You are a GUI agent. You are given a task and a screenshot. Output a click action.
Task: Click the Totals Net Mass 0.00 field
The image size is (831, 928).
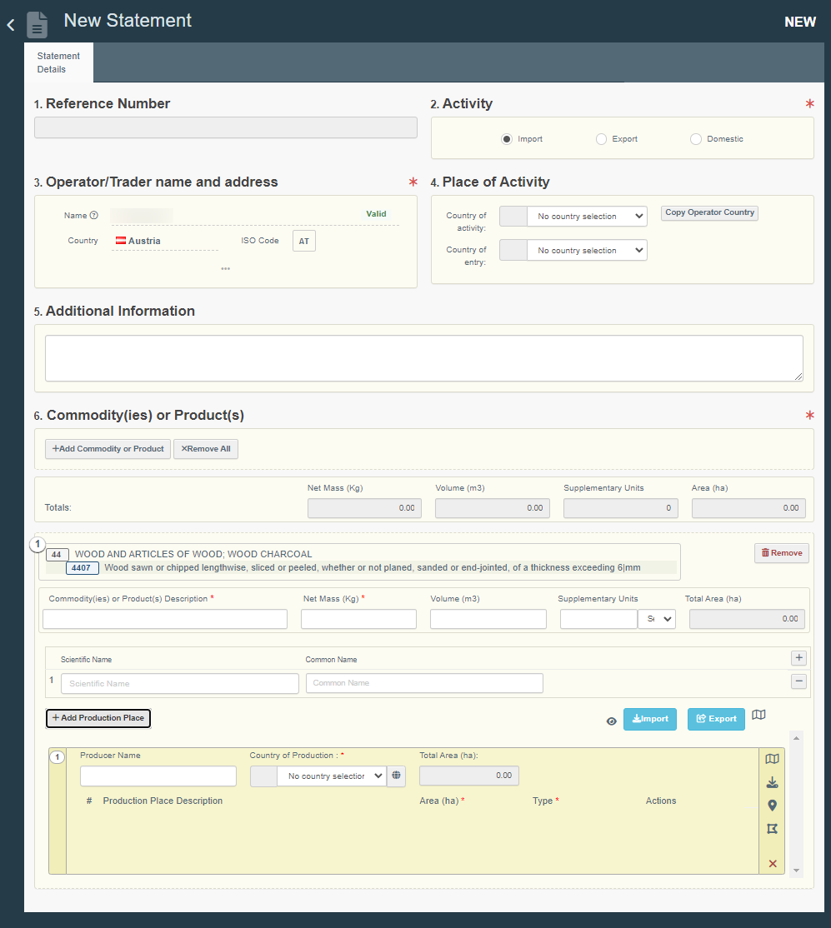365,508
